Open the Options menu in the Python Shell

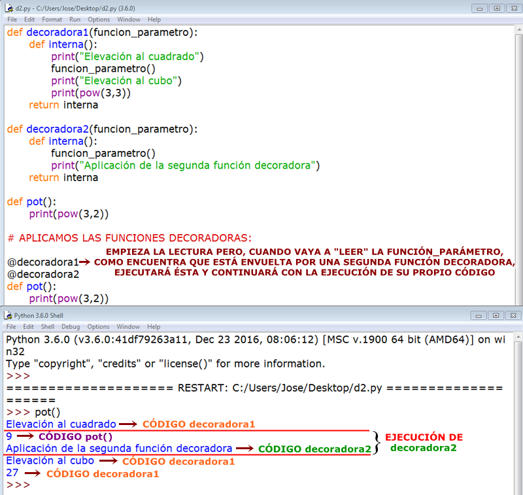click(98, 326)
